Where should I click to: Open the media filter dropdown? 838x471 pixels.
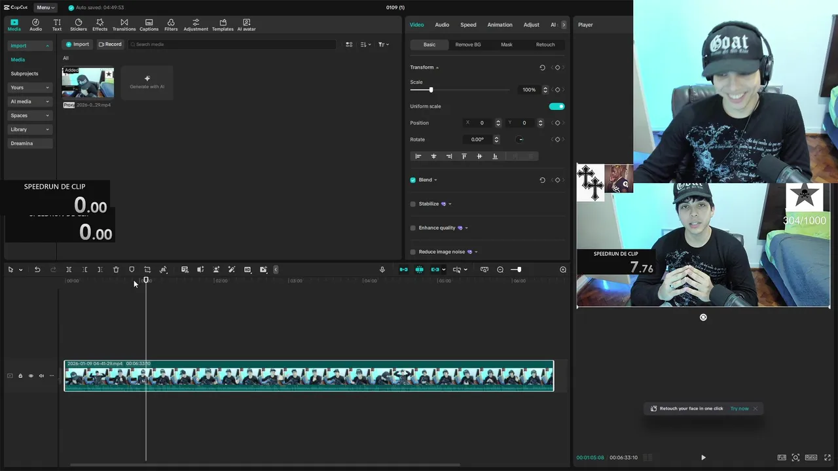tap(384, 44)
